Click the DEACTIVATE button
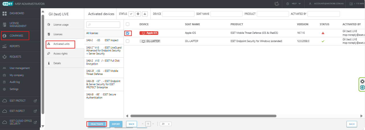This screenshot has width=365, height=130. coord(97,124)
